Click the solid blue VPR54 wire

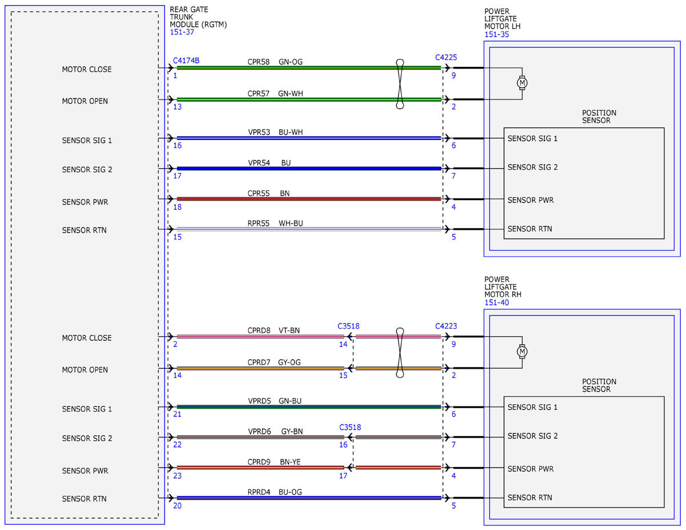[x=309, y=169]
